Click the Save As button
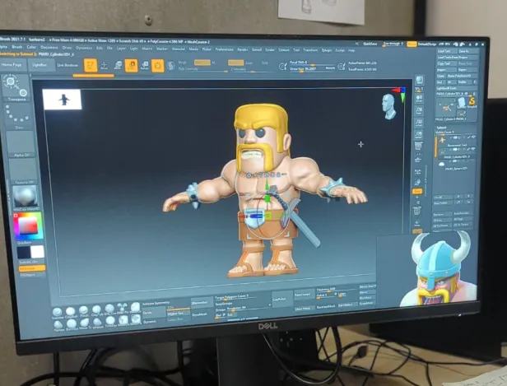 (x=467, y=51)
